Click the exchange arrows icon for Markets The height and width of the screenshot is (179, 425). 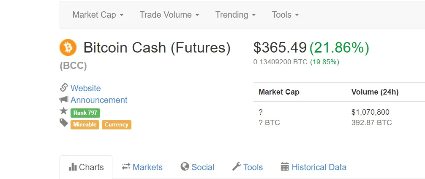click(x=126, y=166)
